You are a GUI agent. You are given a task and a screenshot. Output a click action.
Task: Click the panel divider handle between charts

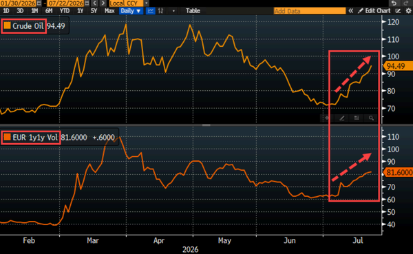point(206,125)
